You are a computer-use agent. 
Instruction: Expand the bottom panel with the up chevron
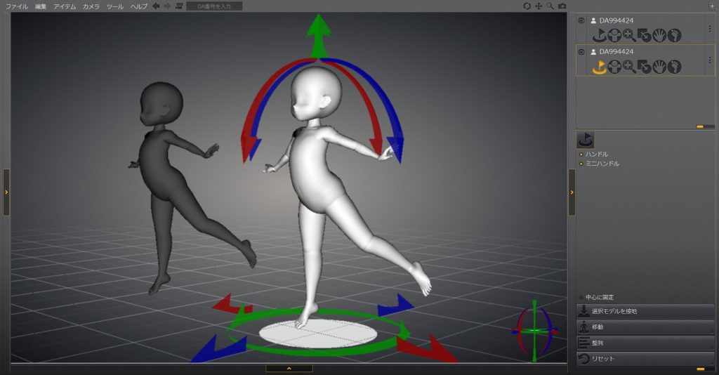(289, 368)
